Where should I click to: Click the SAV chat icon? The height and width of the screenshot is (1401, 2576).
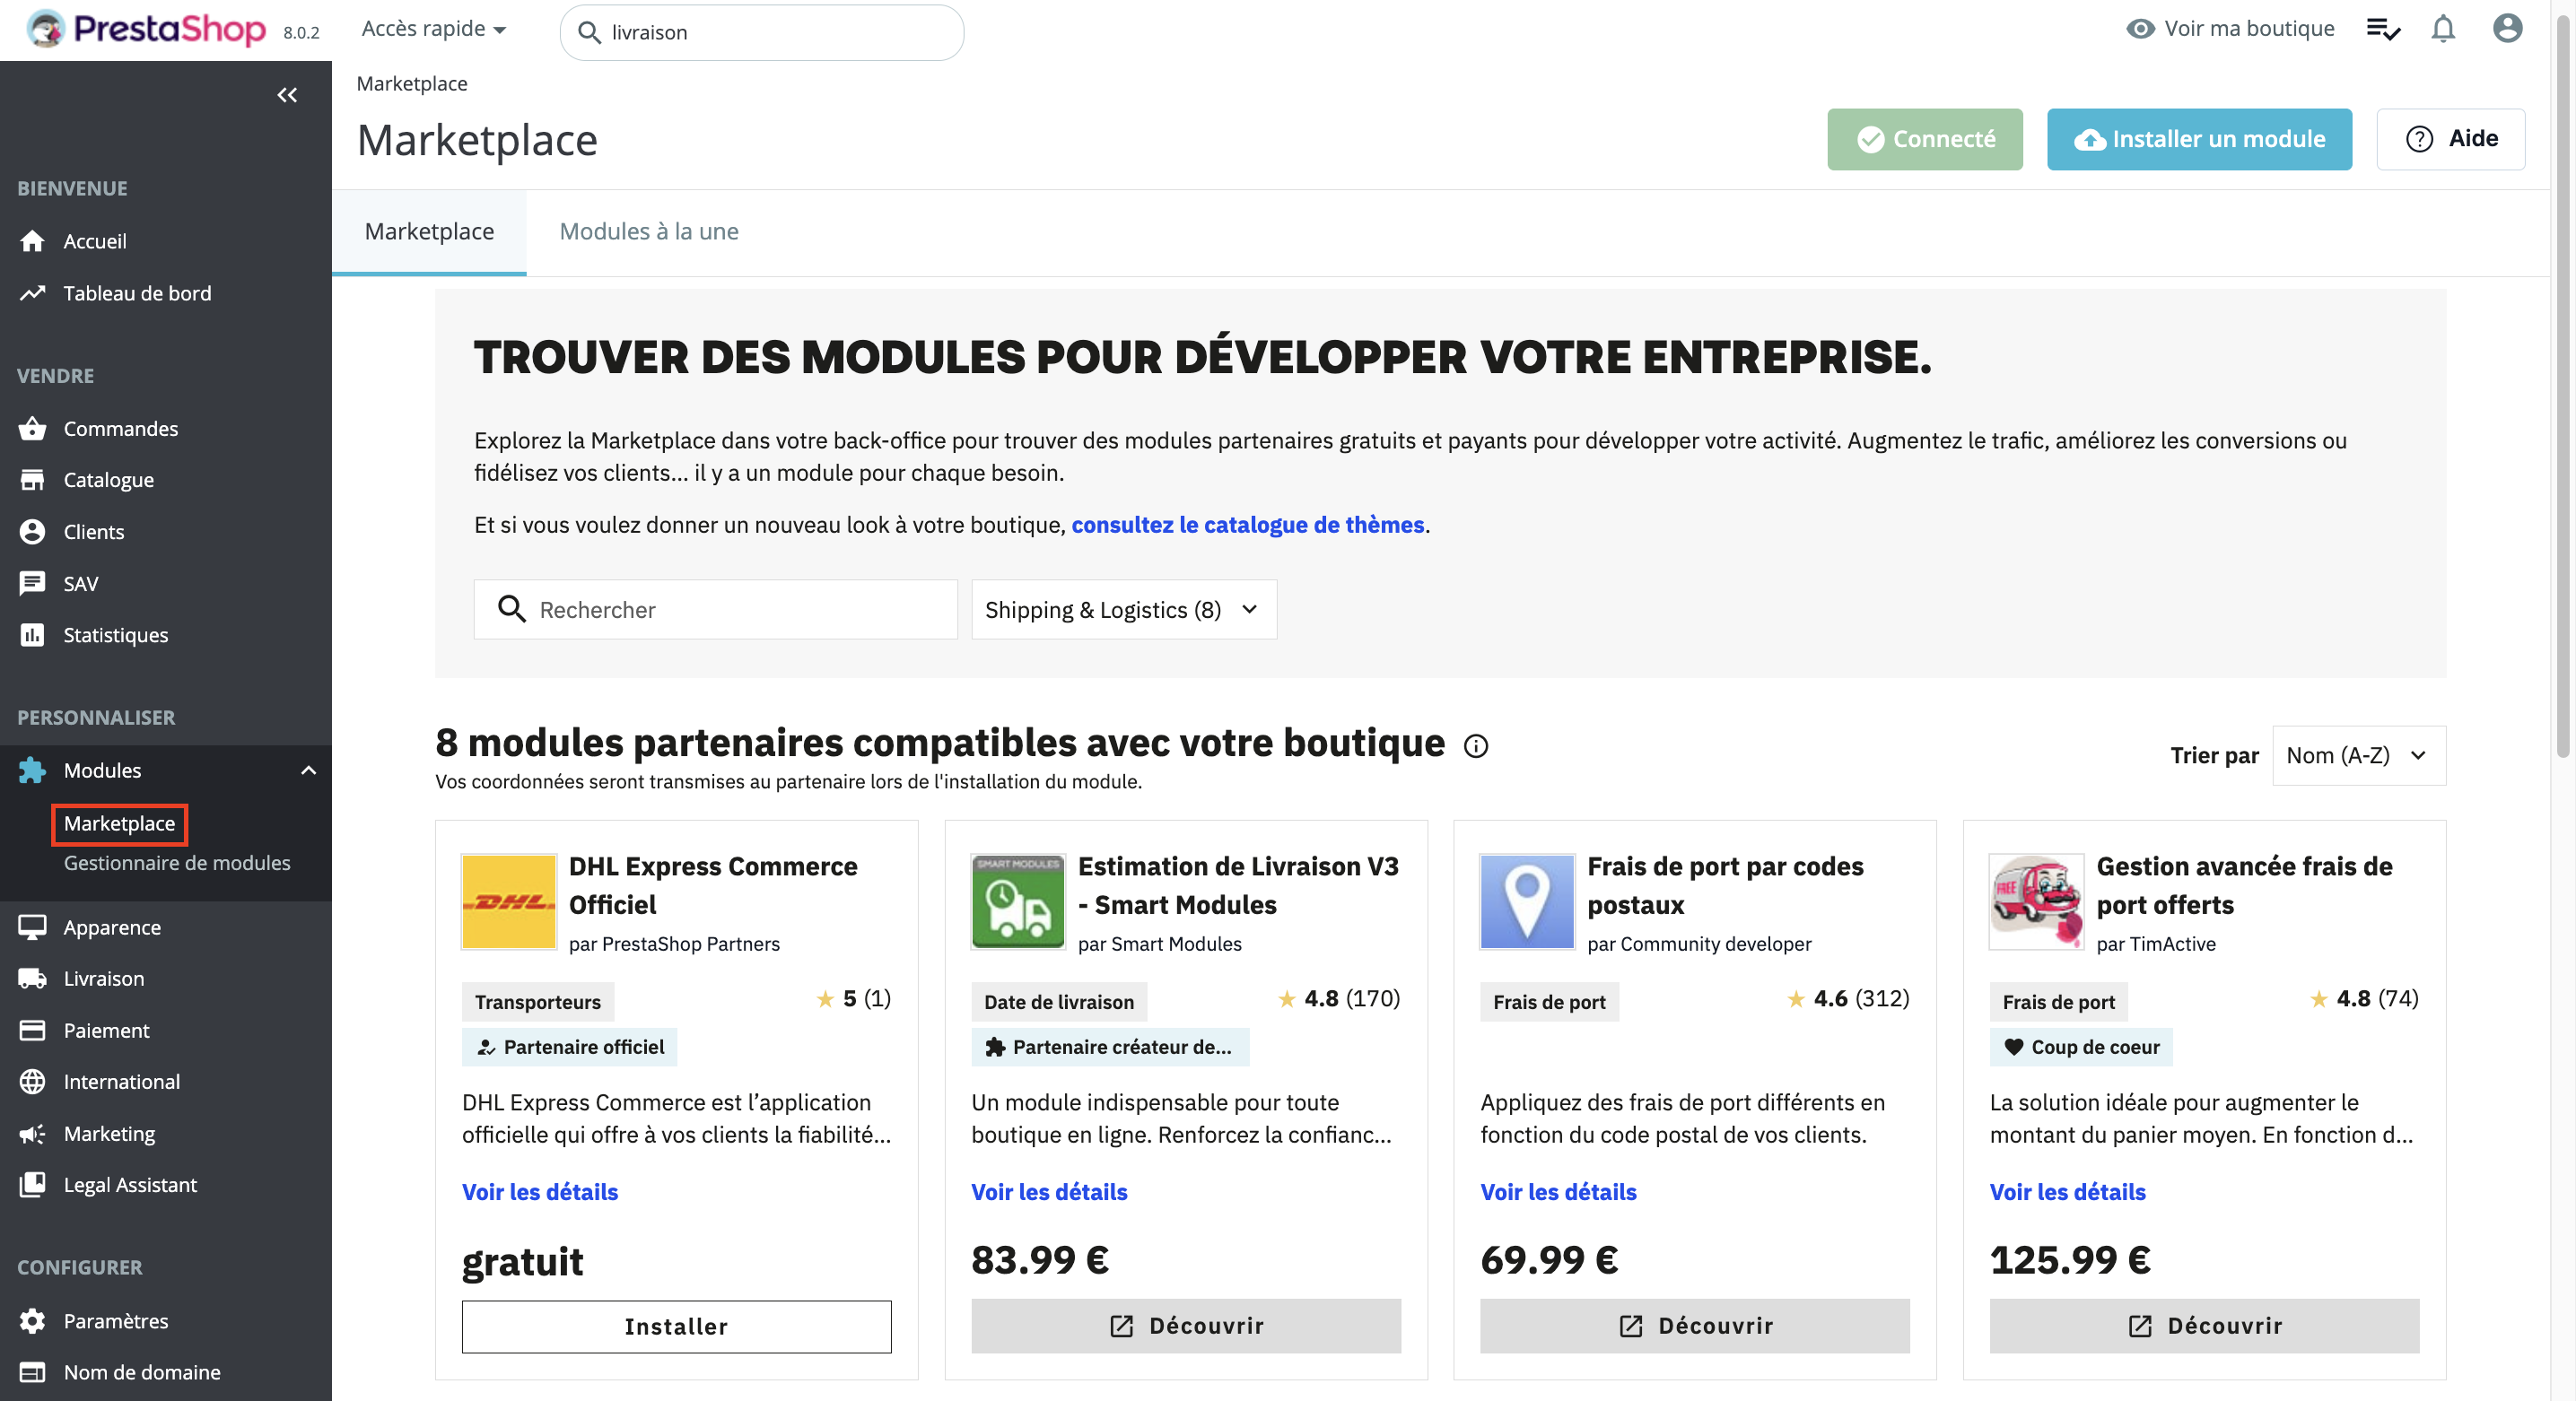pos(32,584)
